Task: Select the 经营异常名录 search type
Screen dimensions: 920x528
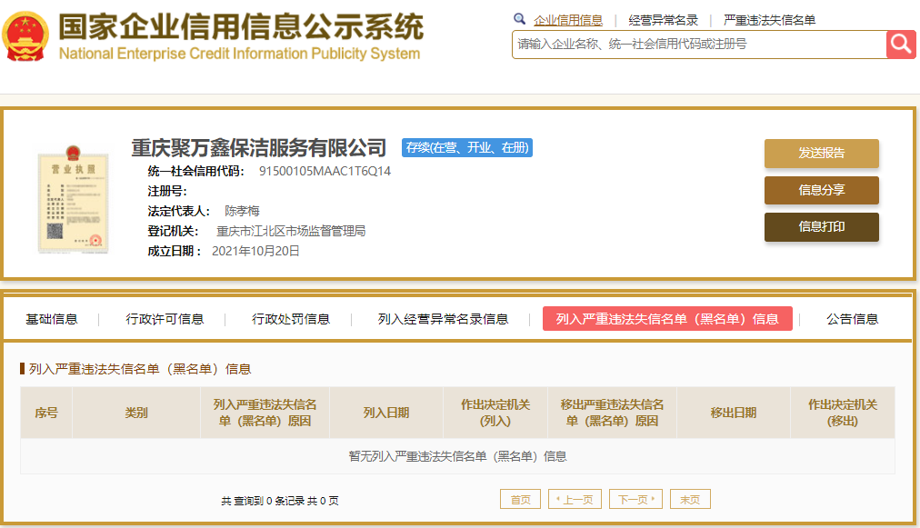Action: coord(663,20)
